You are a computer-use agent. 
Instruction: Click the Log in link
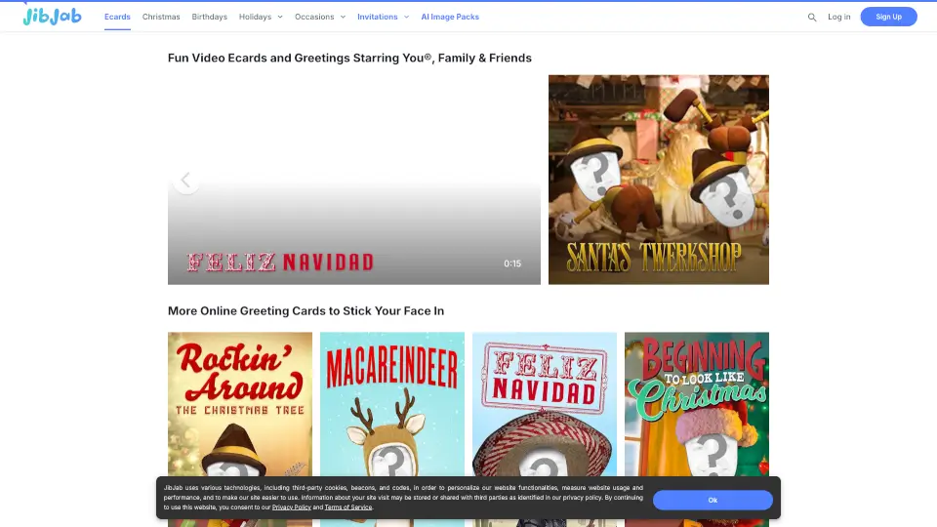(x=838, y=17)
